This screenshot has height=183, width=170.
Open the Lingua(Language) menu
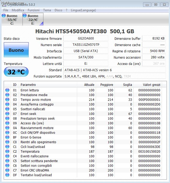(83, 10)
